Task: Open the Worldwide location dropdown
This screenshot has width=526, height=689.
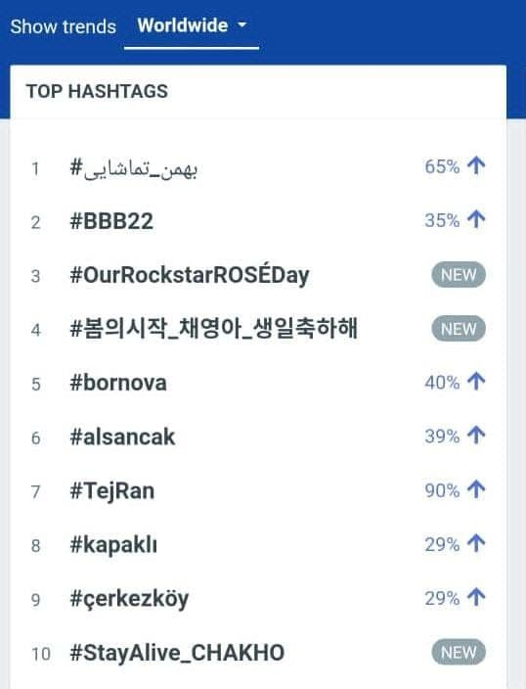Action: pos(192,25)
